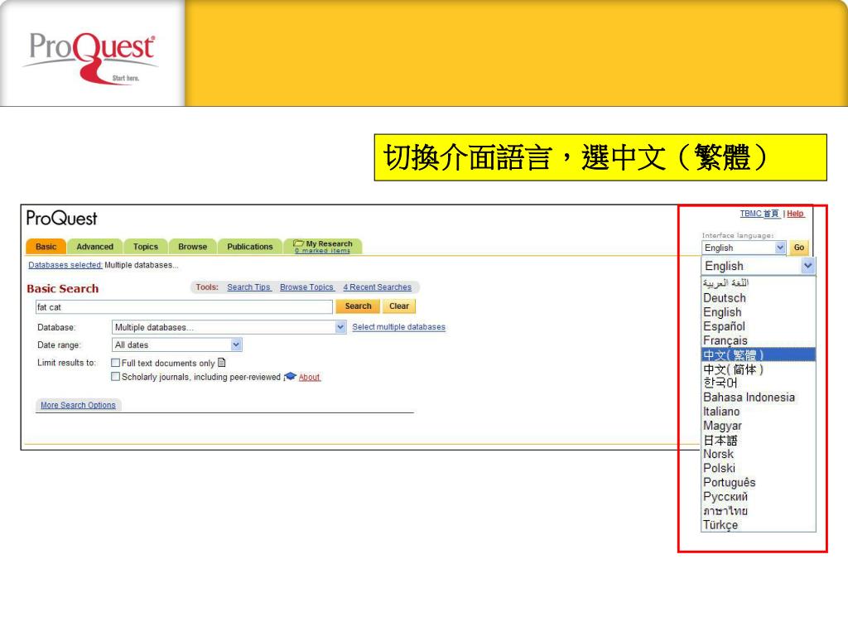Select Español in the language list
Image resolution: width=848 pixels, height=636 pixels.
coord(759,326)
